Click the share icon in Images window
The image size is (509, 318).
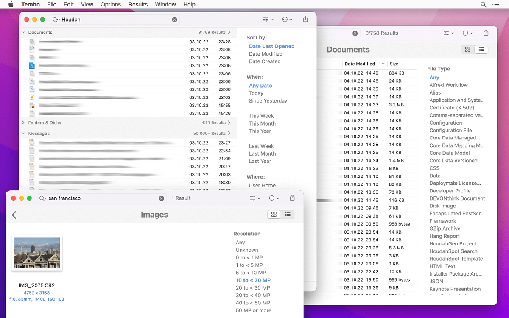pyautogui.click(x=292, y=198)
